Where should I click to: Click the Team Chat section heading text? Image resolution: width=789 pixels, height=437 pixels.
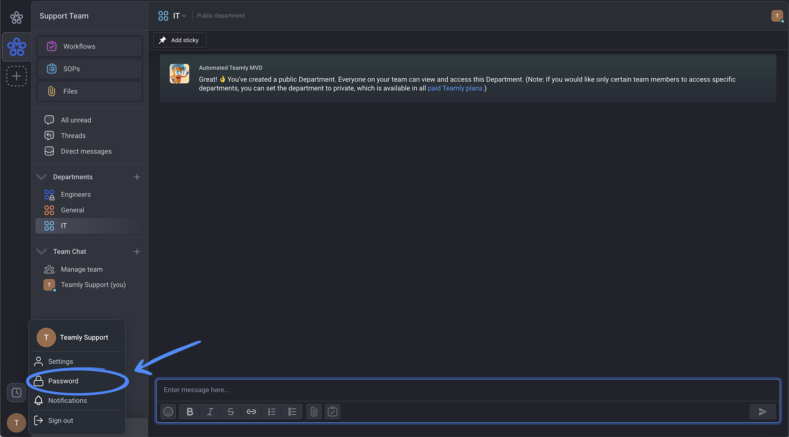click(70, 251)
